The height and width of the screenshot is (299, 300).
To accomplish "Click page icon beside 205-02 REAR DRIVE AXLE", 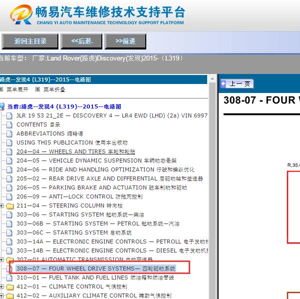I will [9, 179].
